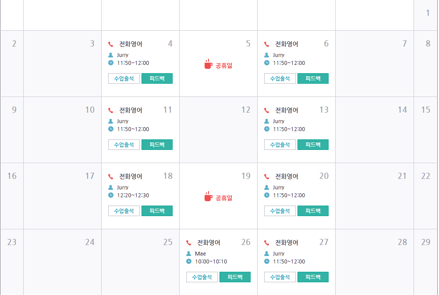This screenshot has height=295, width=439.
Task: Click the red phone icon on day 18
Action: point(110,176)
